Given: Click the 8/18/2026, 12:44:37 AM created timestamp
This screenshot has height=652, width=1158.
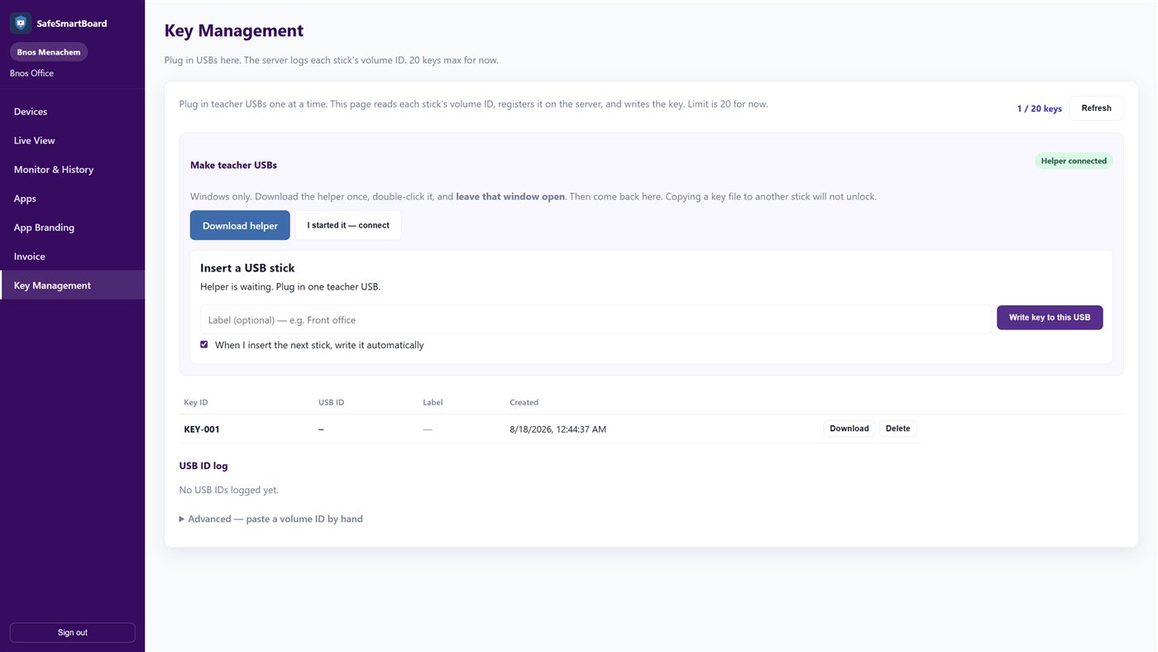Looking at the screenshot, I should point(557,429).
